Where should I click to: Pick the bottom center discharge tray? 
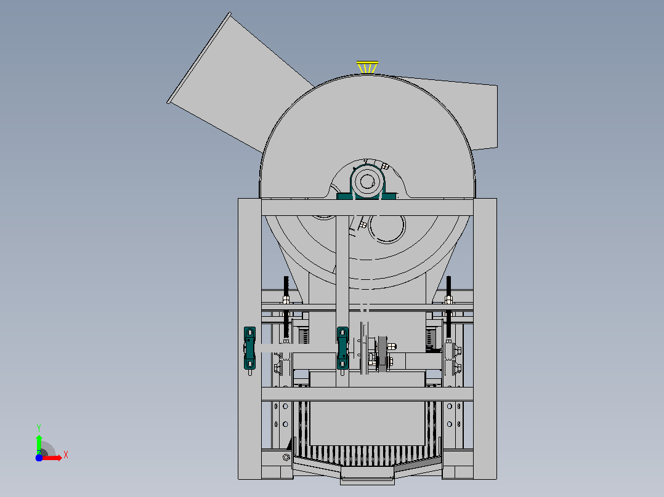coord(368,475)
